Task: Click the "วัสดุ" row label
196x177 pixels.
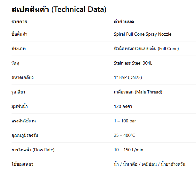Action: tap(15, 63)
